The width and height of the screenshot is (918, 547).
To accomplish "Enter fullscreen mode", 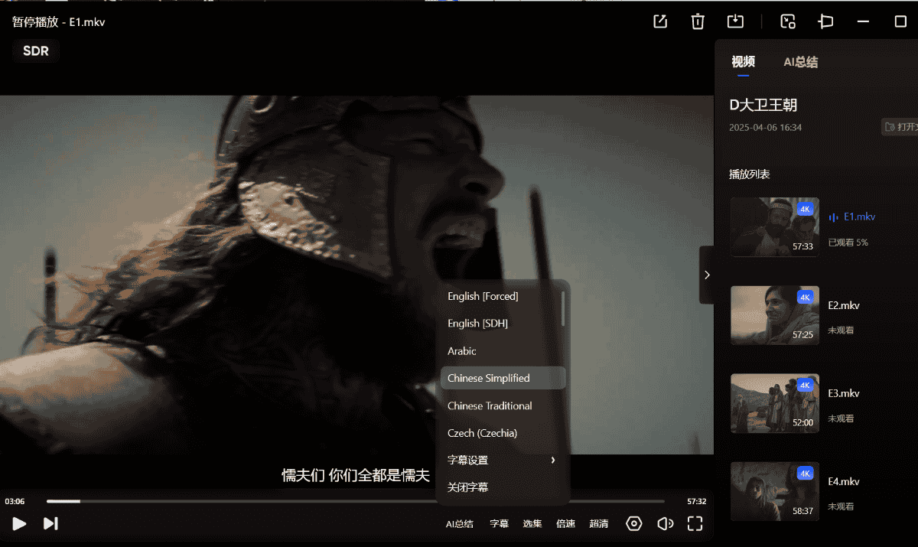I will click(695, 523).
